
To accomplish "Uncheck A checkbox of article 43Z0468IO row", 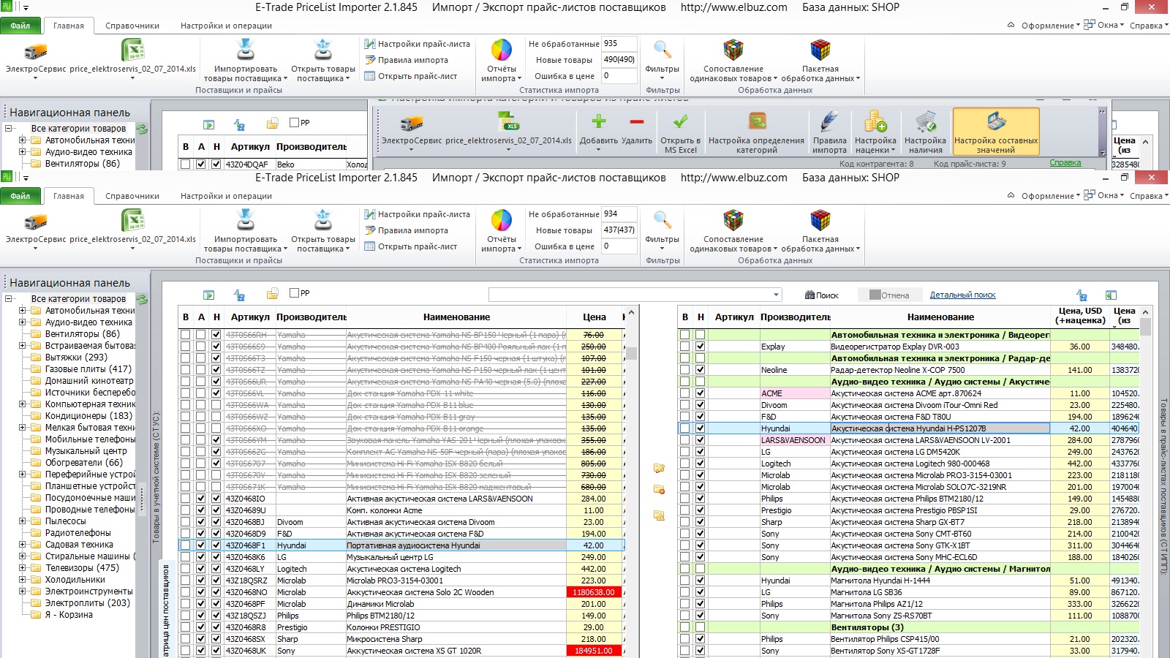I will point(200,499).
